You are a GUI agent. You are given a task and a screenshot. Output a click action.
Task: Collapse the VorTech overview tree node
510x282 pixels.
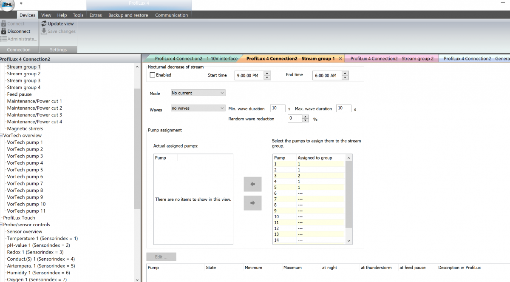click(1, 136)
